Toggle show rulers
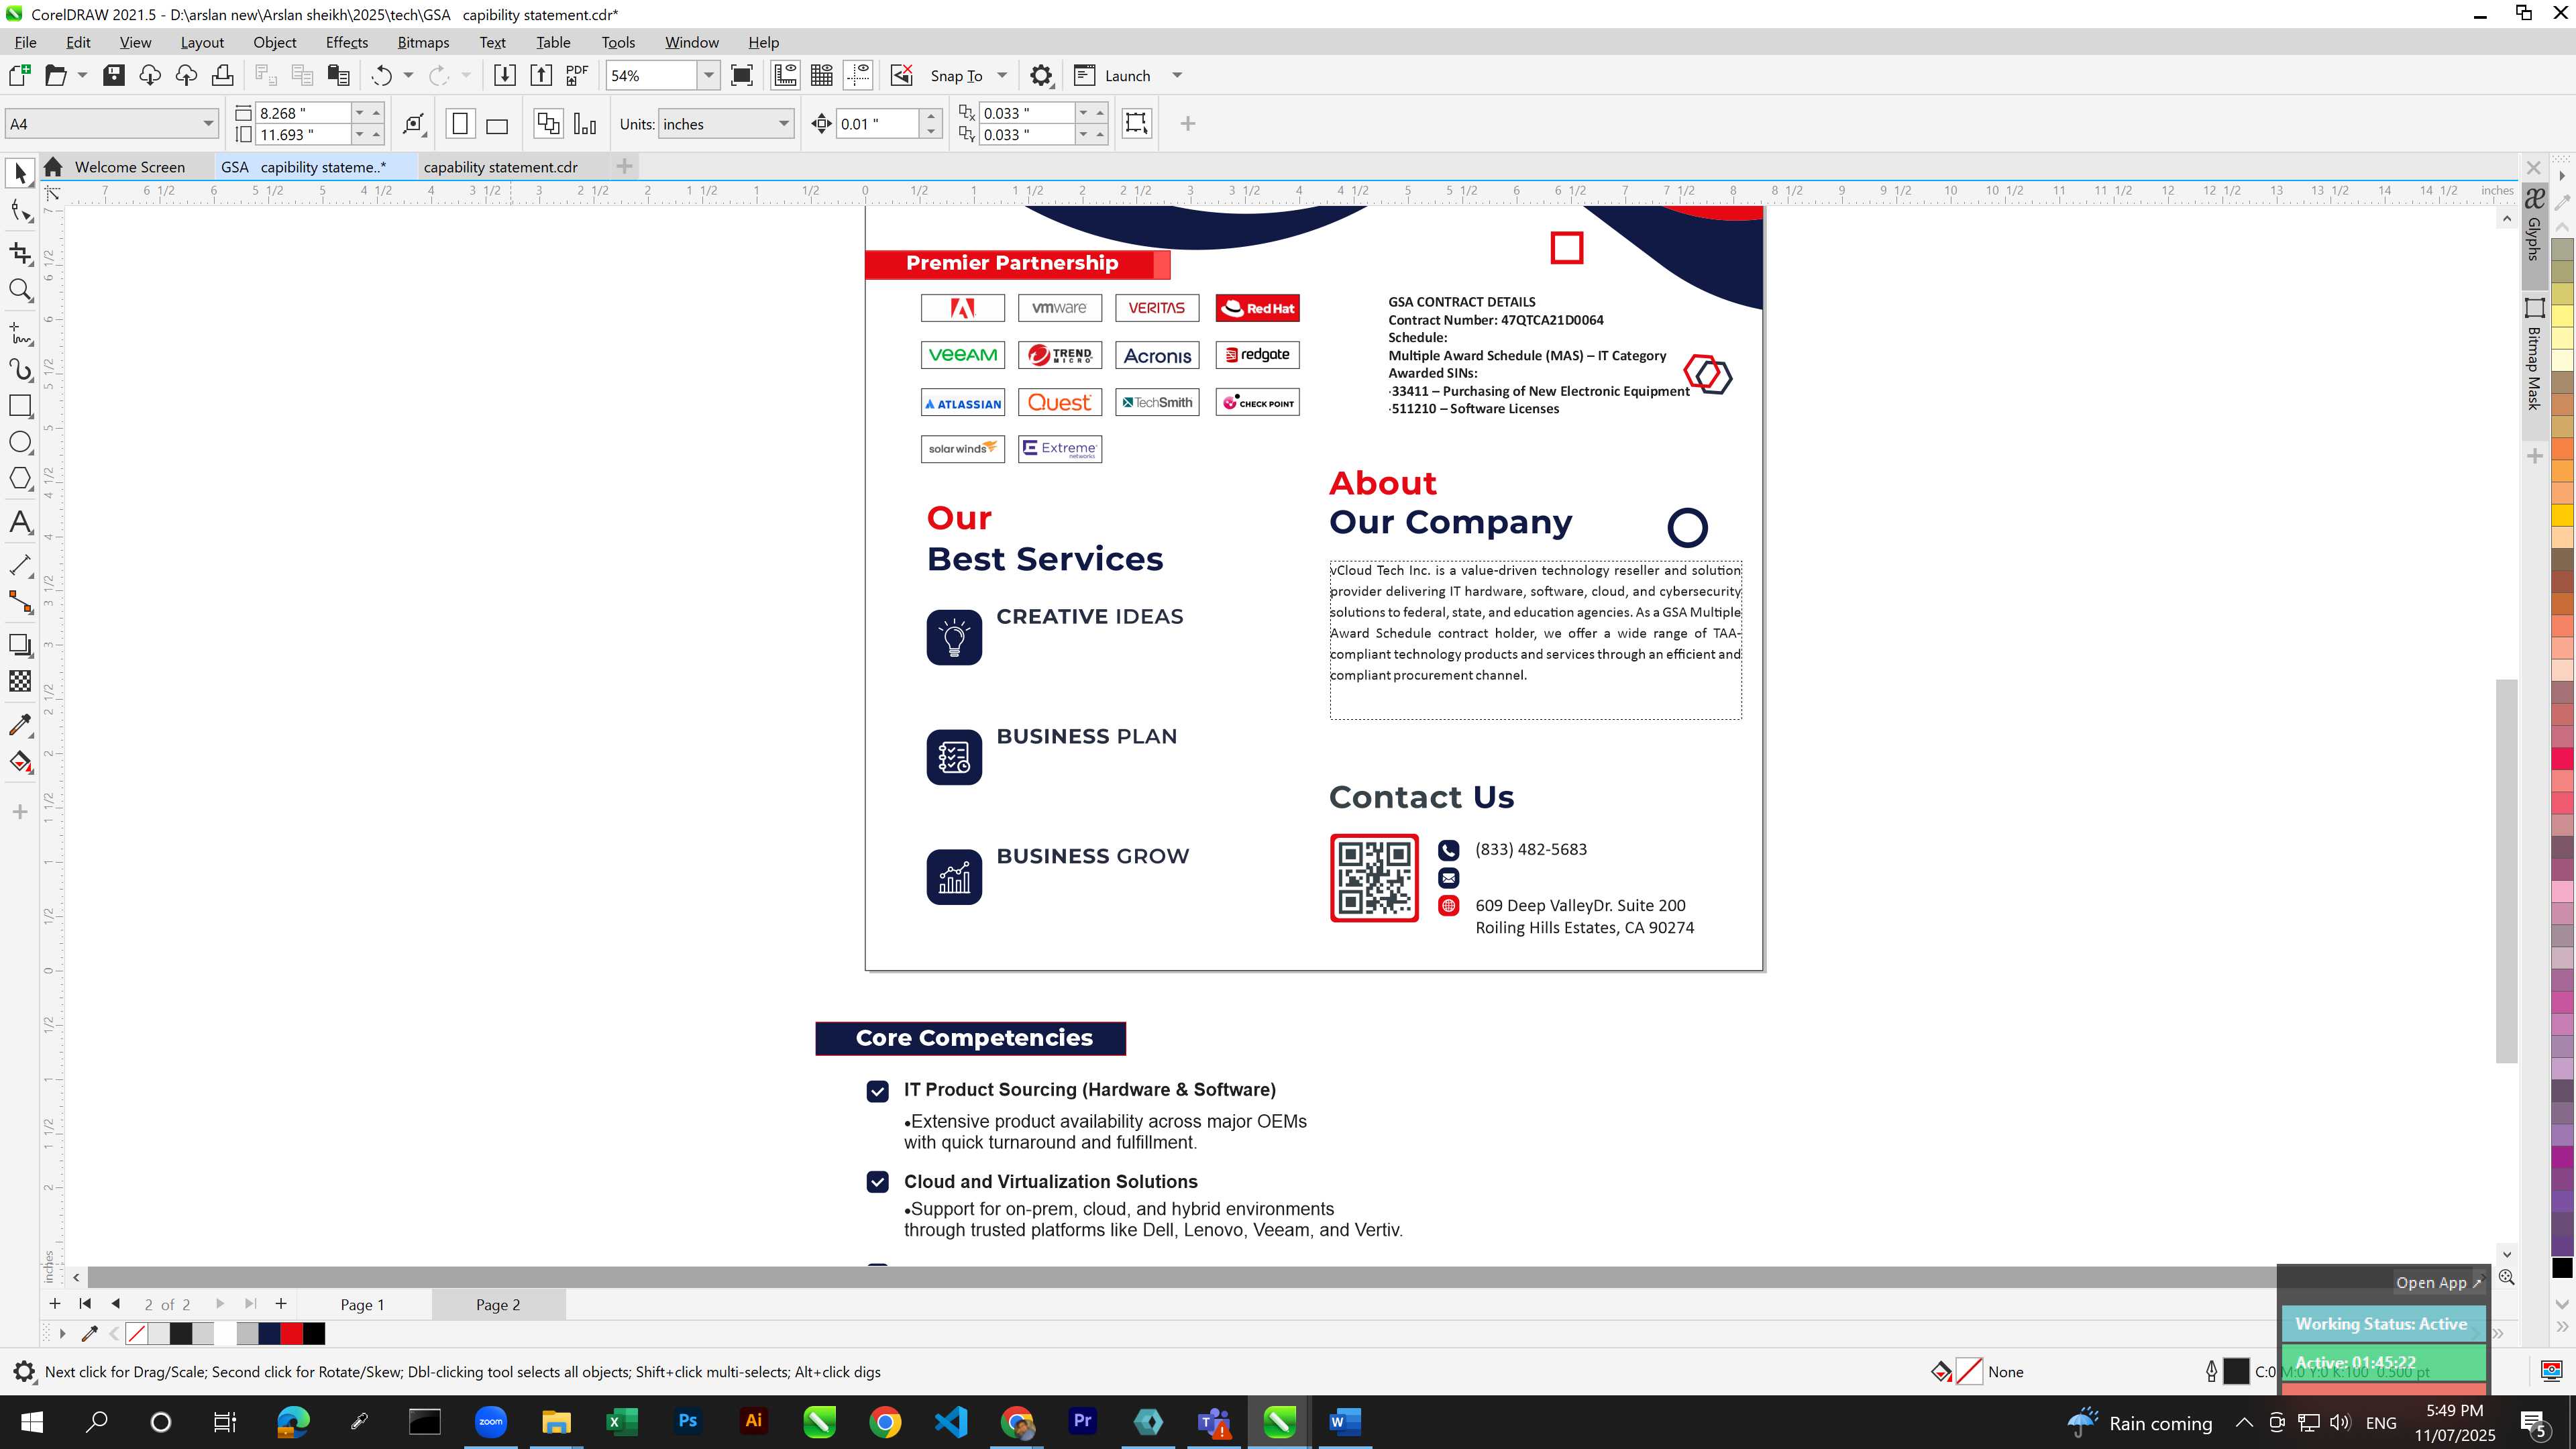 click(x=785, y=75)
